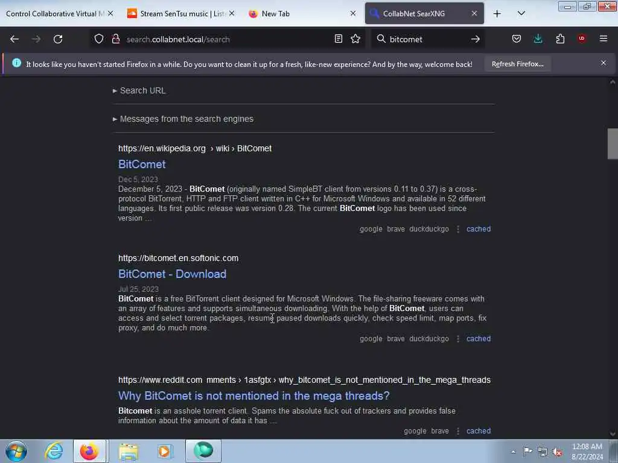Open more options dots for softonic result

click(458, 339)
